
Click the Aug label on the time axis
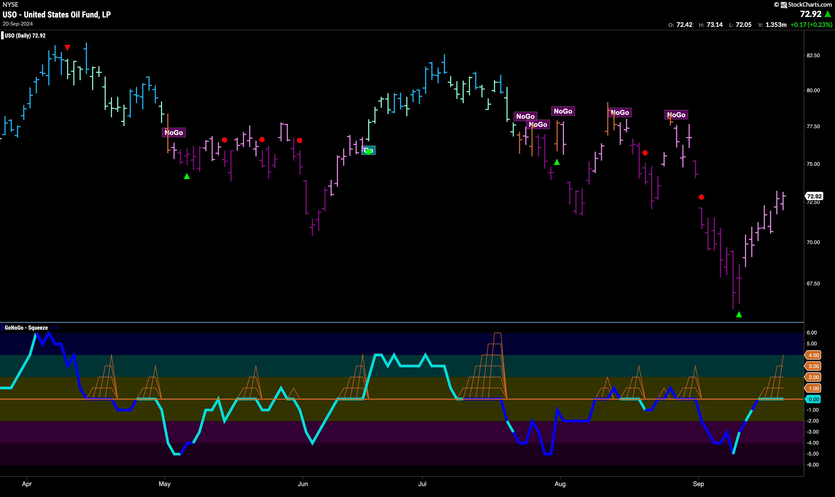click(x=560, y=484)
